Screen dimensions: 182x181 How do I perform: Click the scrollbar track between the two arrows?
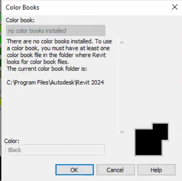pyautogui.click(x=122, y=87)
